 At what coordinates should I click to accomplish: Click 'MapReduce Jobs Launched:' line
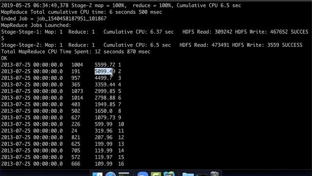pyautogui.click(x=36, y=25)
